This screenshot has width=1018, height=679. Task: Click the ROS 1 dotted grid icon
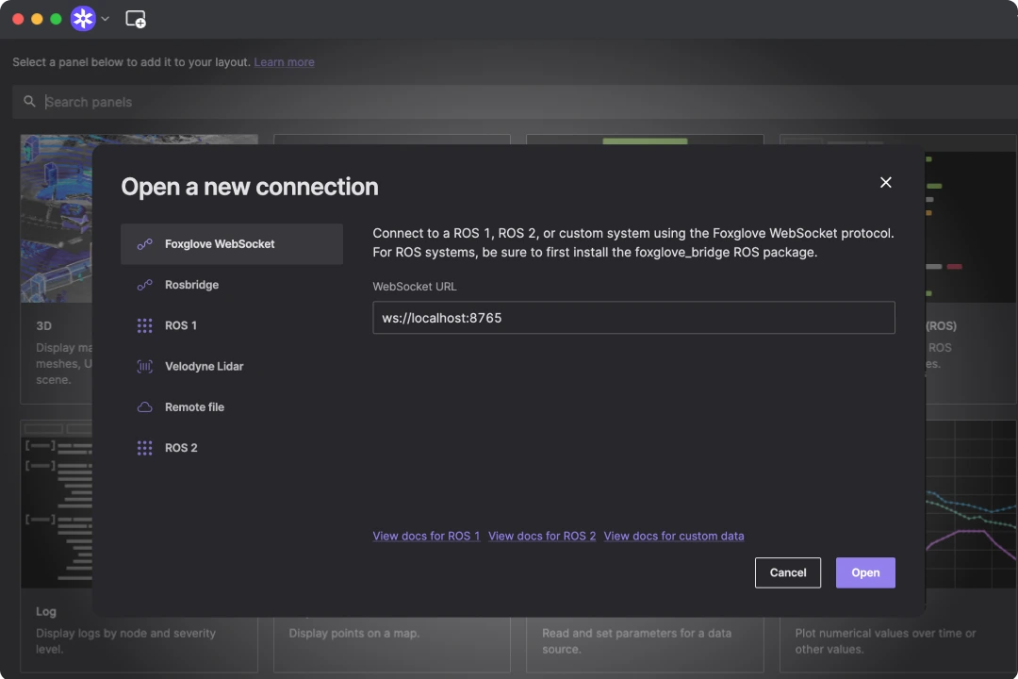[x=144, y=325]
